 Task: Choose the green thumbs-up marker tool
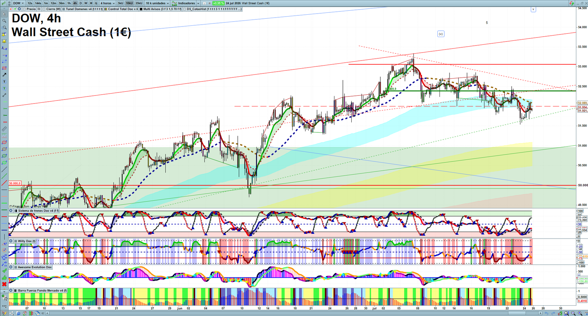tap(4, 277)
